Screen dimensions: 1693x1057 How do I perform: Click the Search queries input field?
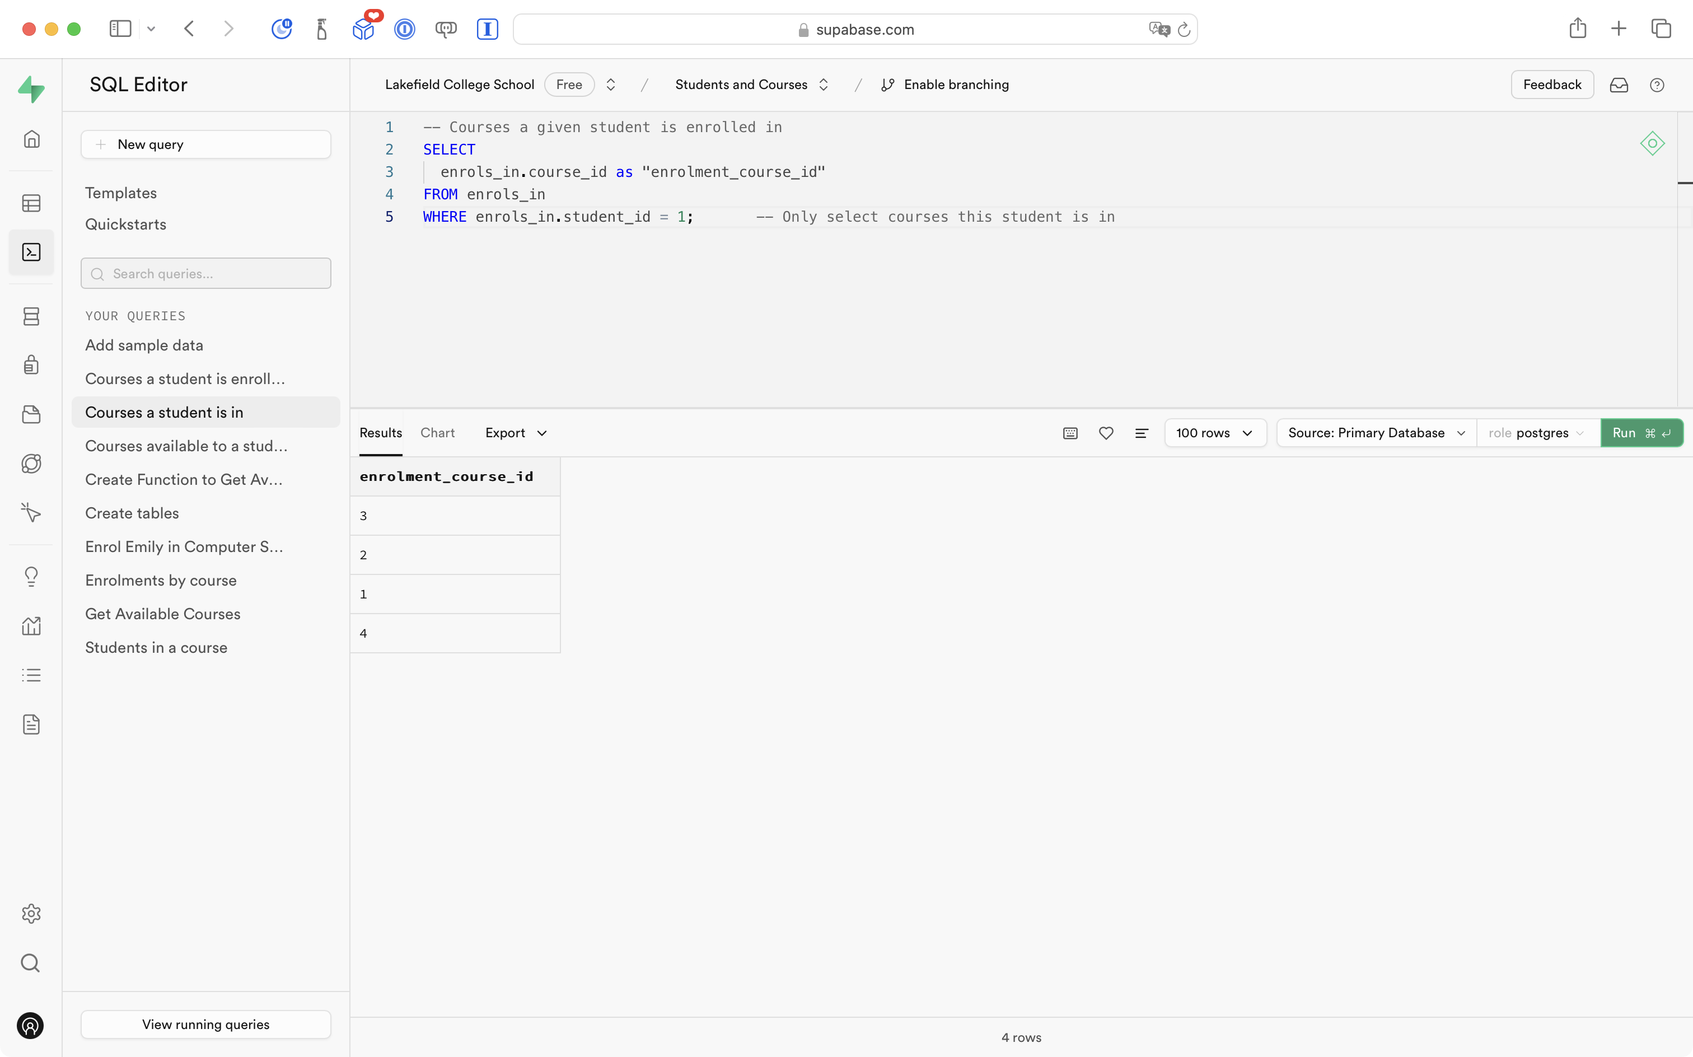pyautogui.click(x=205, y=273)
